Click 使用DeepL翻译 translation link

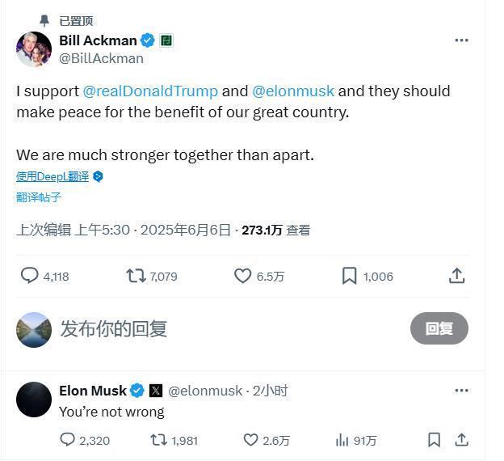(52, 176)
